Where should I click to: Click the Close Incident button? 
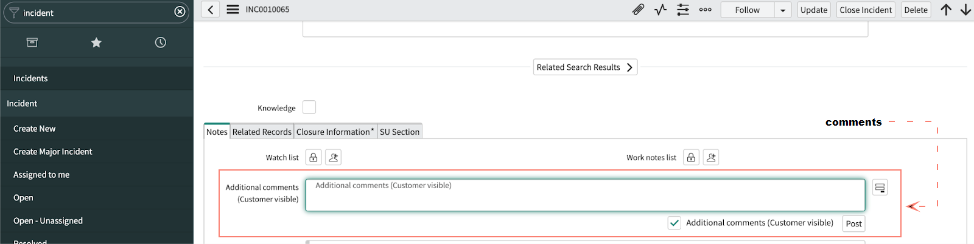click(x=865, y=10)
